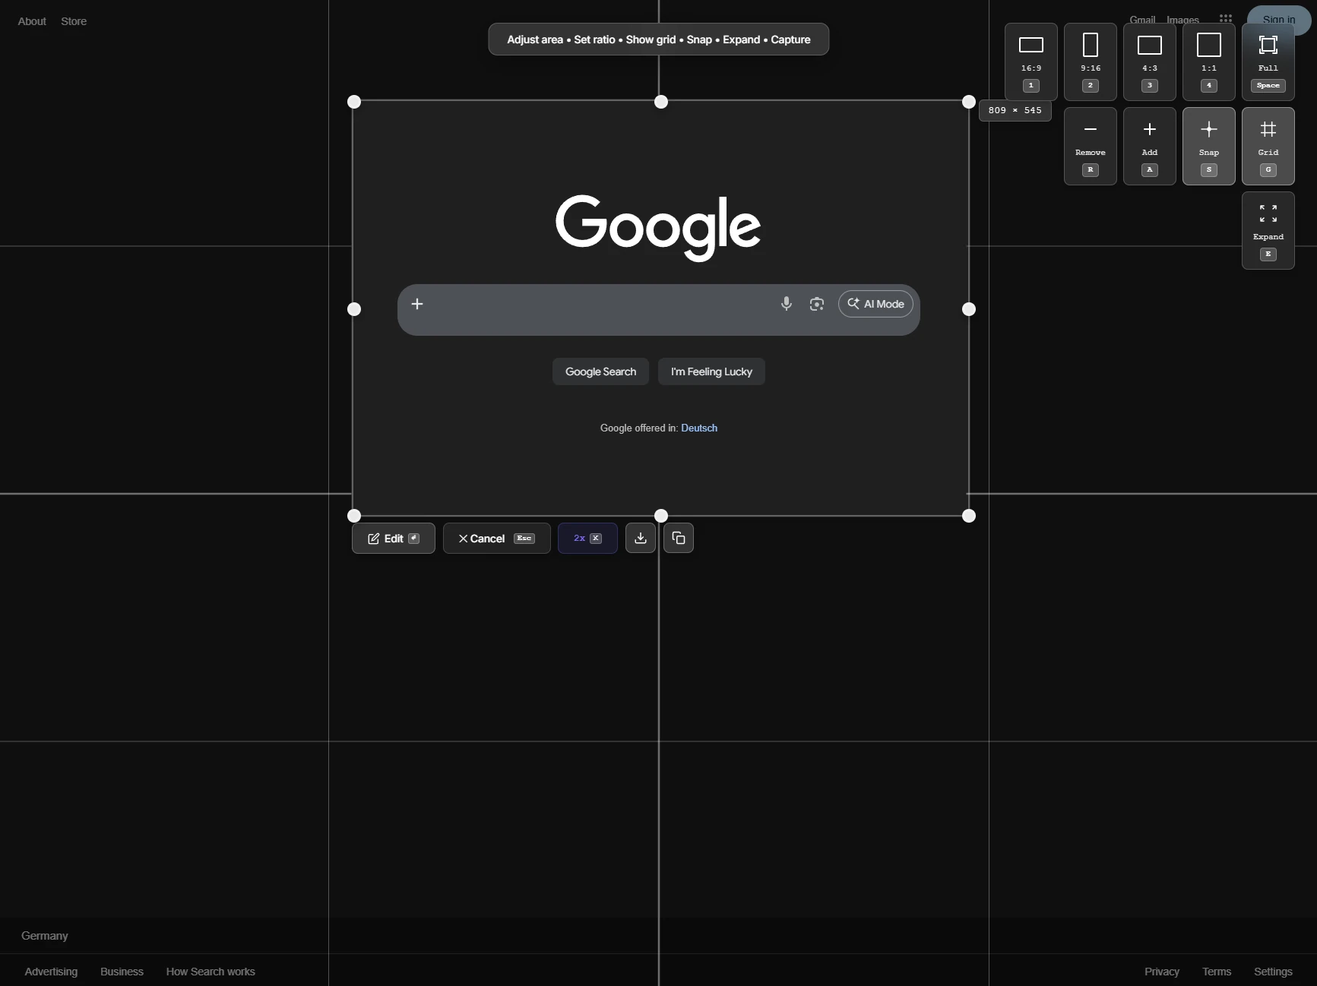1317x986 pixels.
Task: Toggle Snap mode off
Action: [x=1208, y=145]
